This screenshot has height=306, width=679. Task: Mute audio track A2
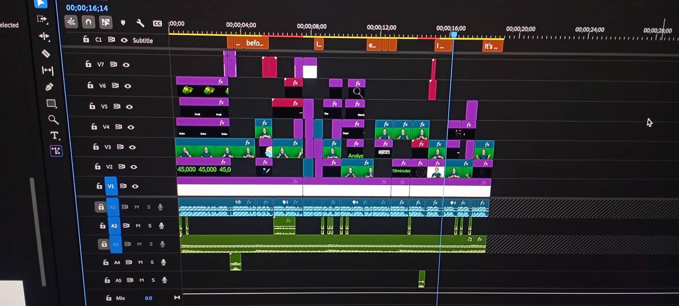tap(138, 225)
